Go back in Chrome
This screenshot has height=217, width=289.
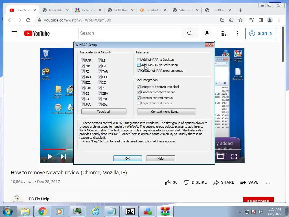[10, 20]
